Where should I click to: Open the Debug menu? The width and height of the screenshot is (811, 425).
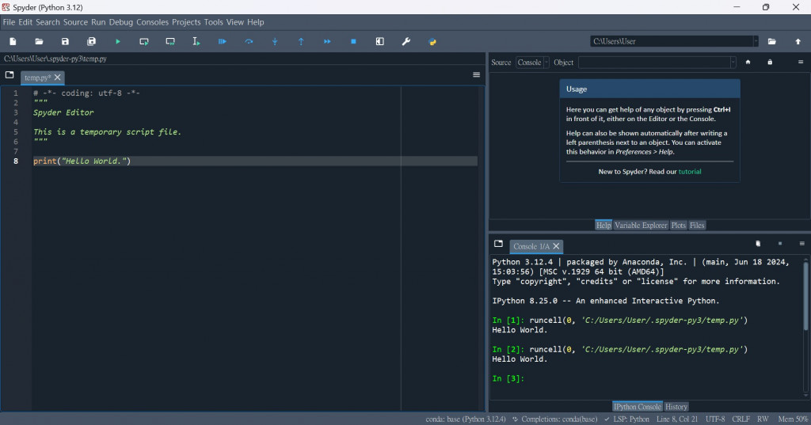click(120, 22)
